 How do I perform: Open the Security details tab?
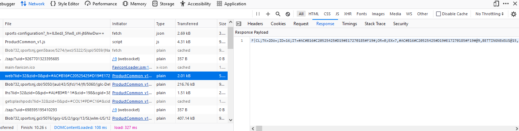[x=401, y=24]
